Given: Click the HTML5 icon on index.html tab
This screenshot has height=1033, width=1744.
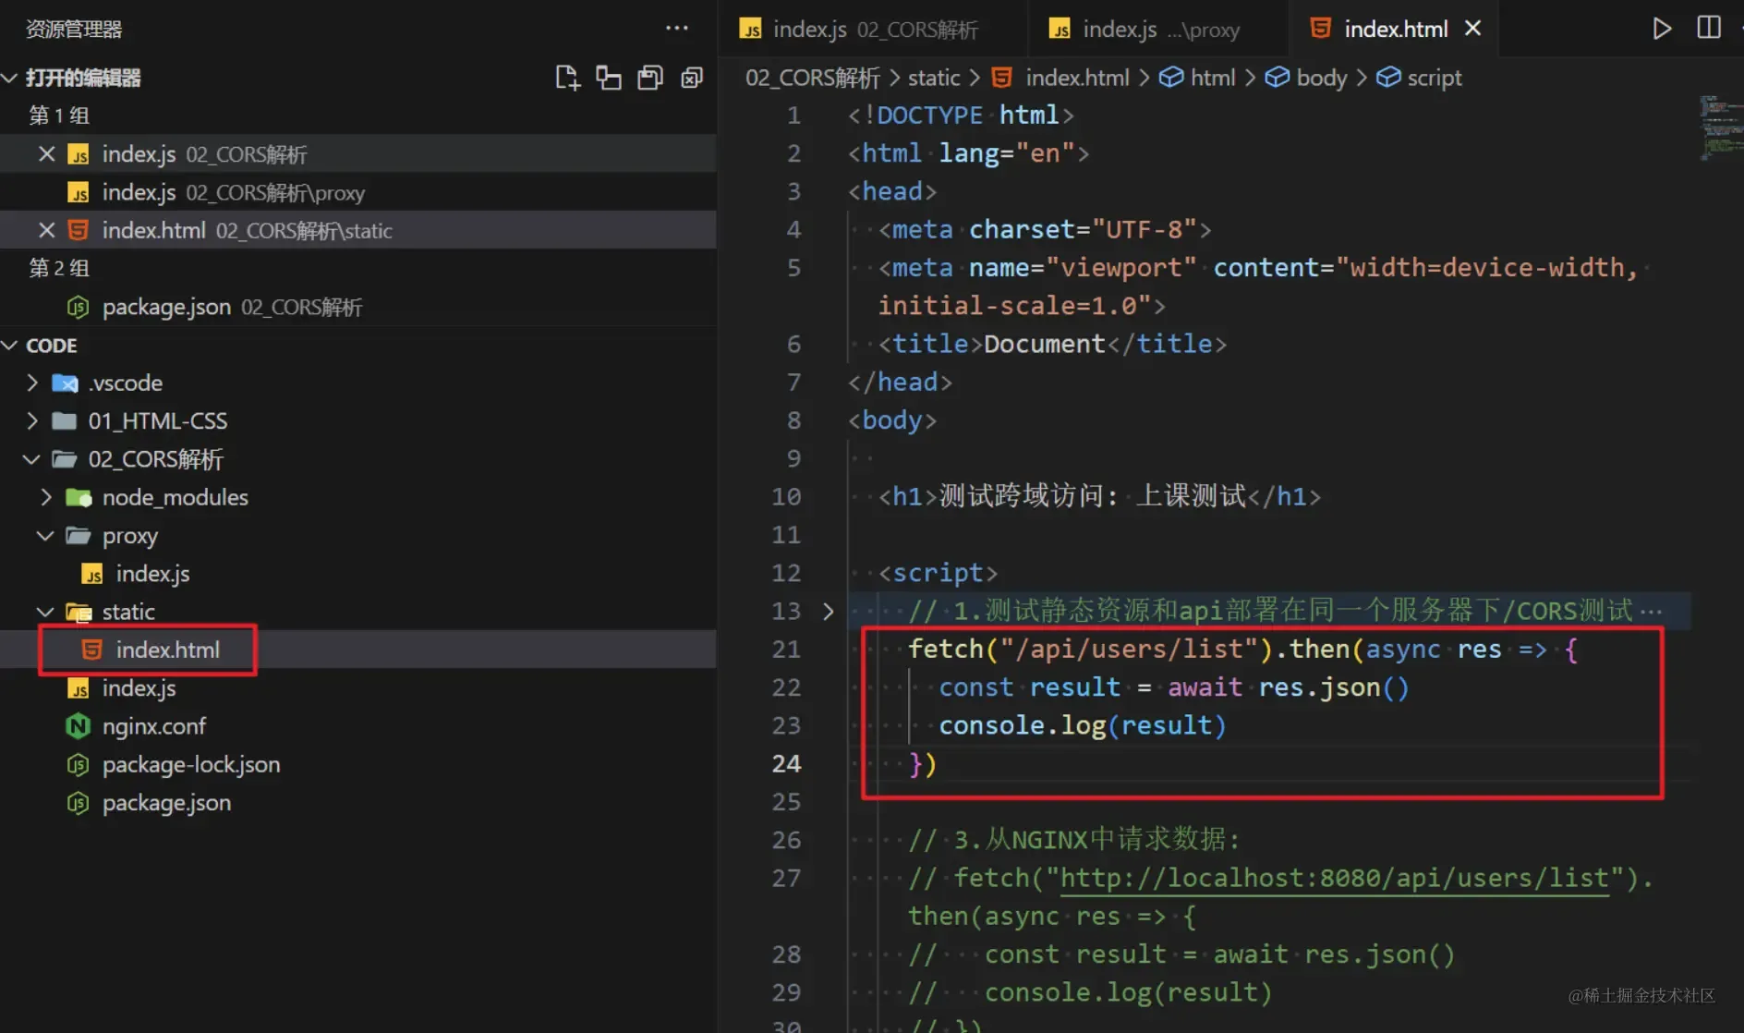Looking at the screenshot, I should click(1321, 29).
